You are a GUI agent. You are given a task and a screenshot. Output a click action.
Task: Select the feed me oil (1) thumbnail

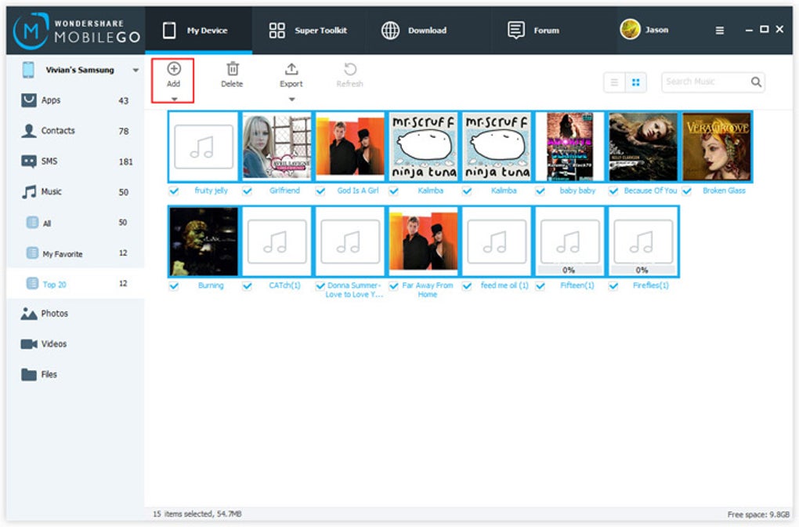point(497,242)
